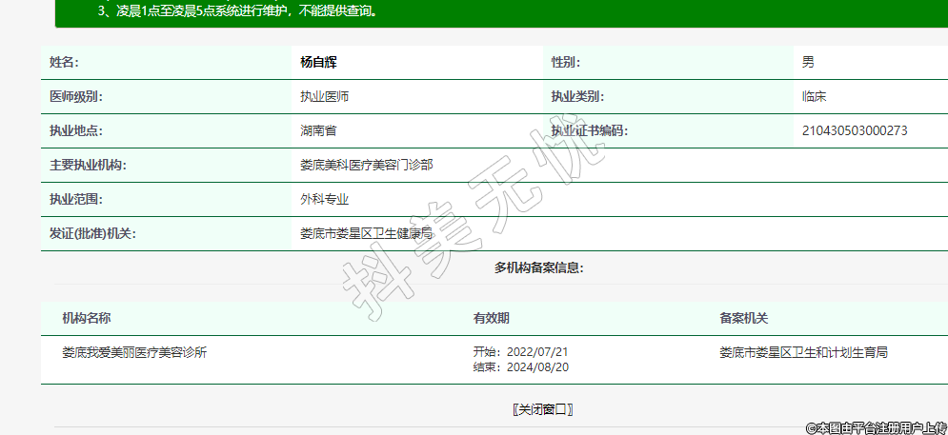
Task: Select the doctor name 杨自辉
Action: (319, 63)
